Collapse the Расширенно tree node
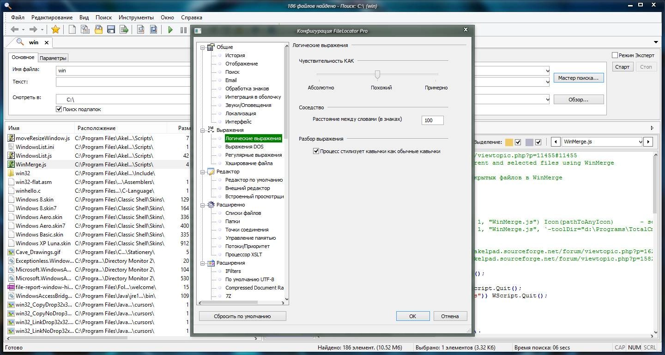 pyautogui.click(x=202, y=205)
